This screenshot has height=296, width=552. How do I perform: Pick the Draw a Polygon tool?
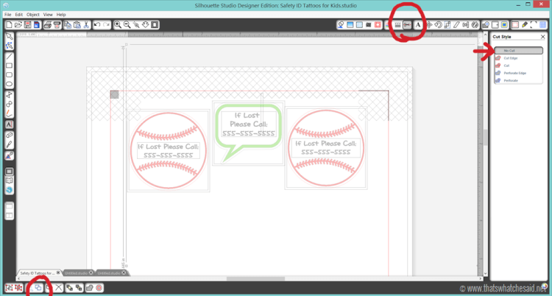10,95
